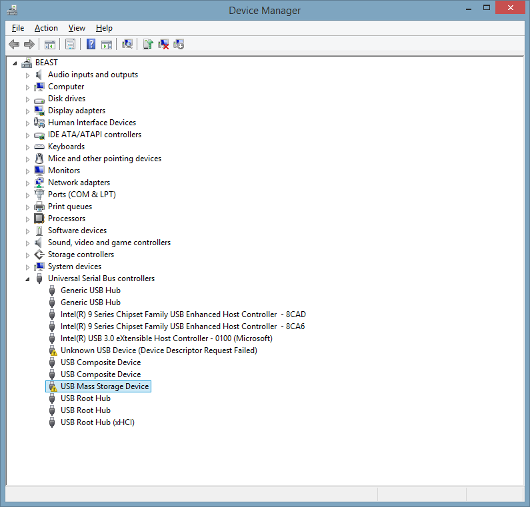Open the File menu
The width and height of the screenshot is (530, 507).
18,28
